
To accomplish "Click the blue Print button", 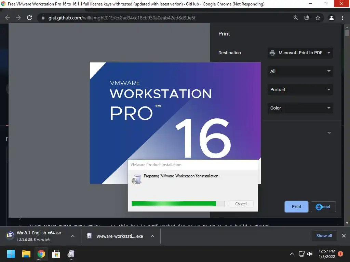I will point(296,207).
